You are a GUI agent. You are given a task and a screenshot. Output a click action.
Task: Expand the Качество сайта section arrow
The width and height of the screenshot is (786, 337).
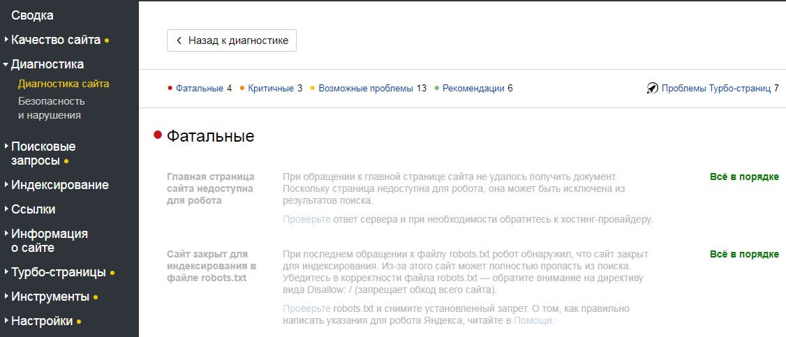coord(6,39)
